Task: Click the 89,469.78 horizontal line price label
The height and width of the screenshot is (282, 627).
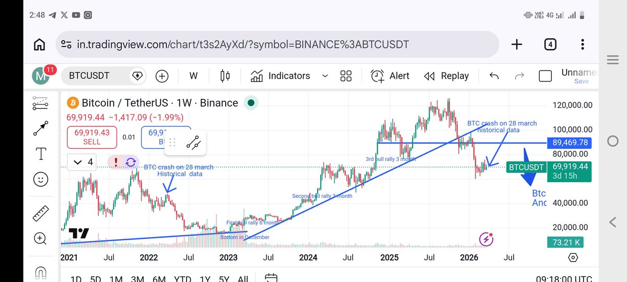Action: (569, 143)
